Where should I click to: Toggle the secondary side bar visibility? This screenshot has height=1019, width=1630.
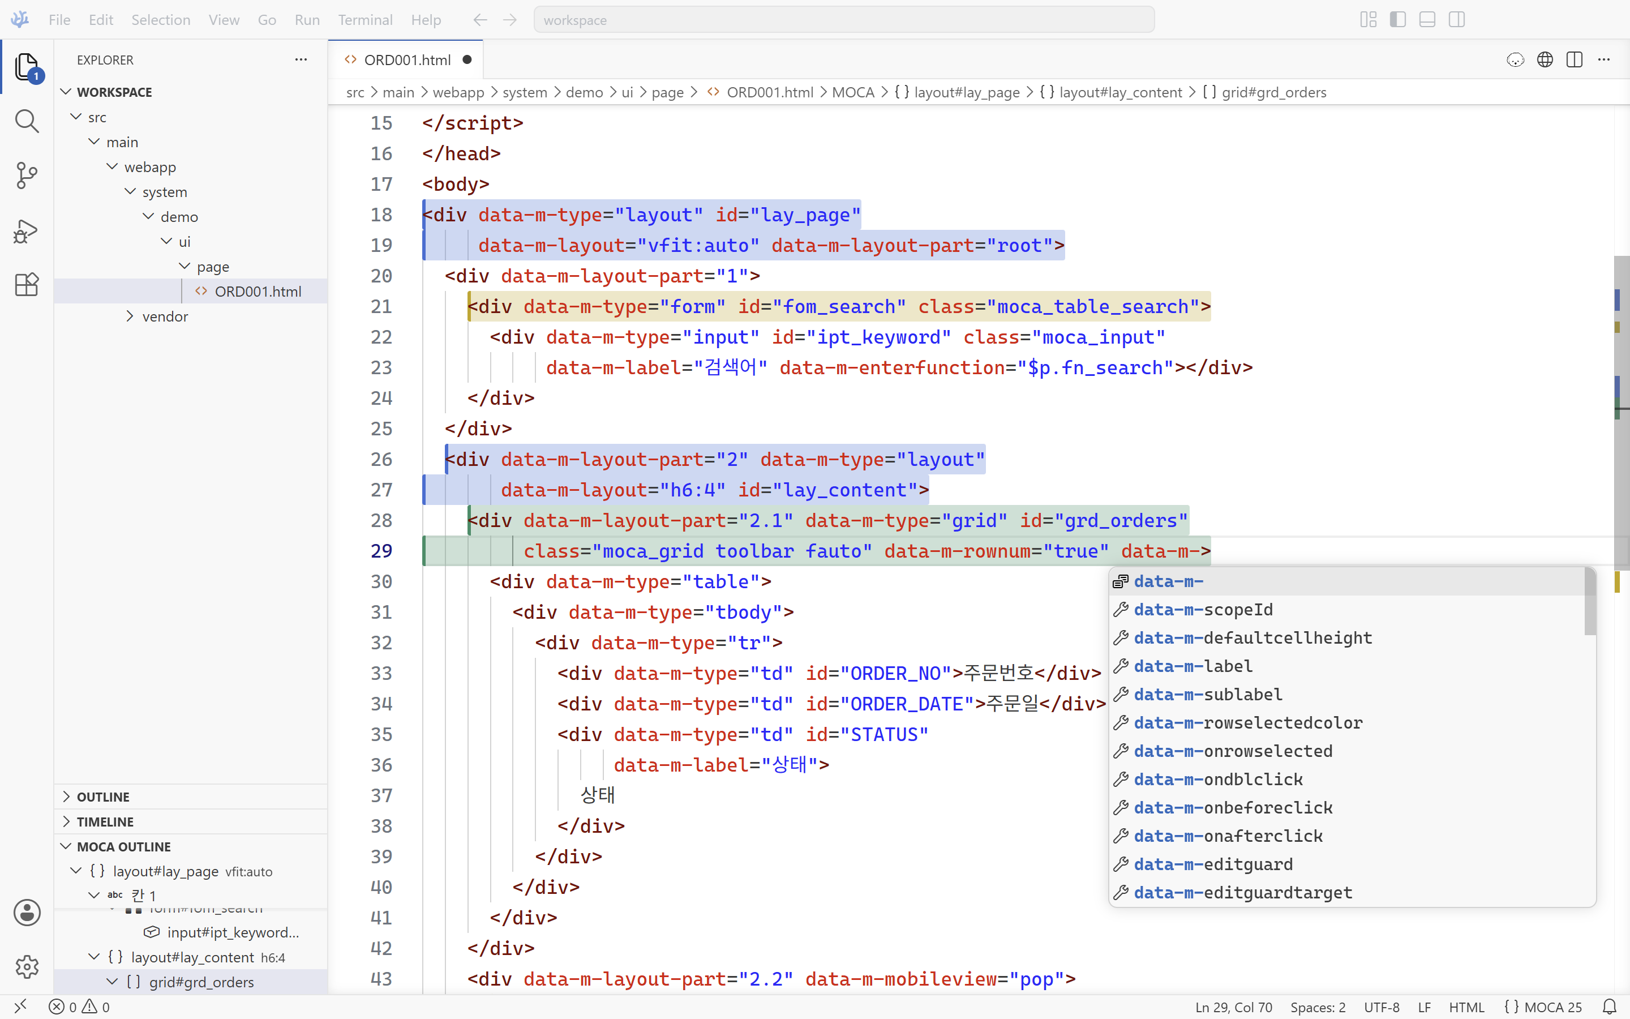(1457, 20)
